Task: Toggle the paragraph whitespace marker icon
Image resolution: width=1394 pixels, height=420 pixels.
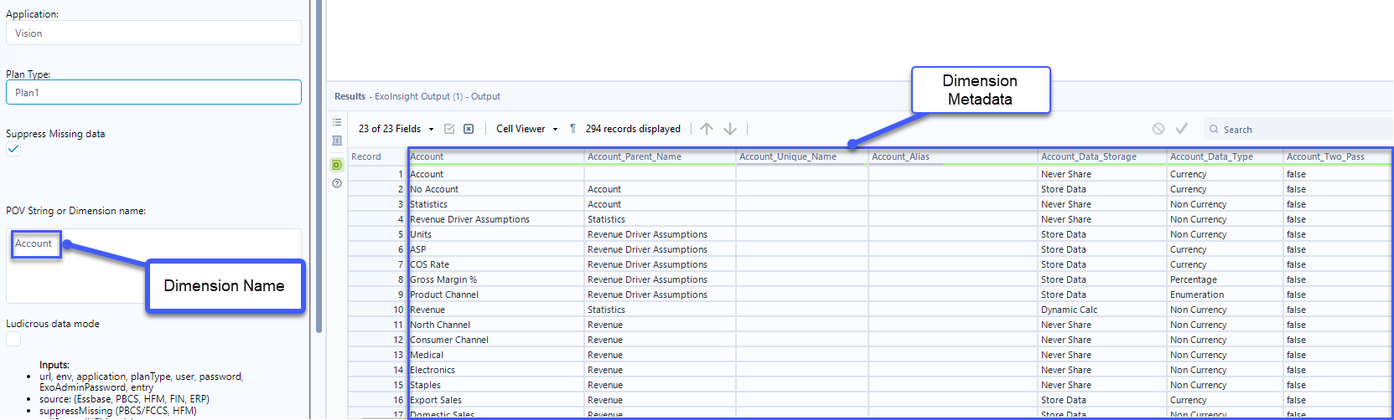Action: (573, 129)
